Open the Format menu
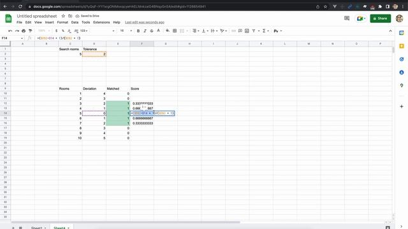This screenshot has height=229, width=408. [x=62, y=22]
